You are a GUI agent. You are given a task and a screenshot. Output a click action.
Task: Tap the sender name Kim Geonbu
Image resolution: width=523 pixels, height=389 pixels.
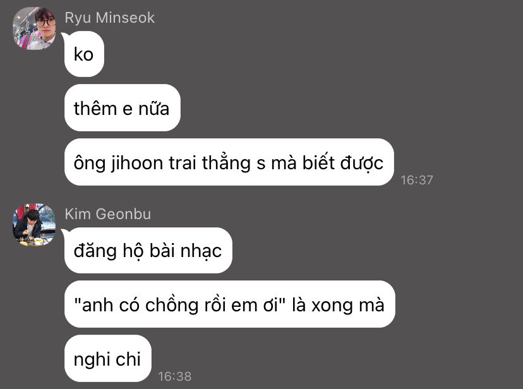[108, 214]
